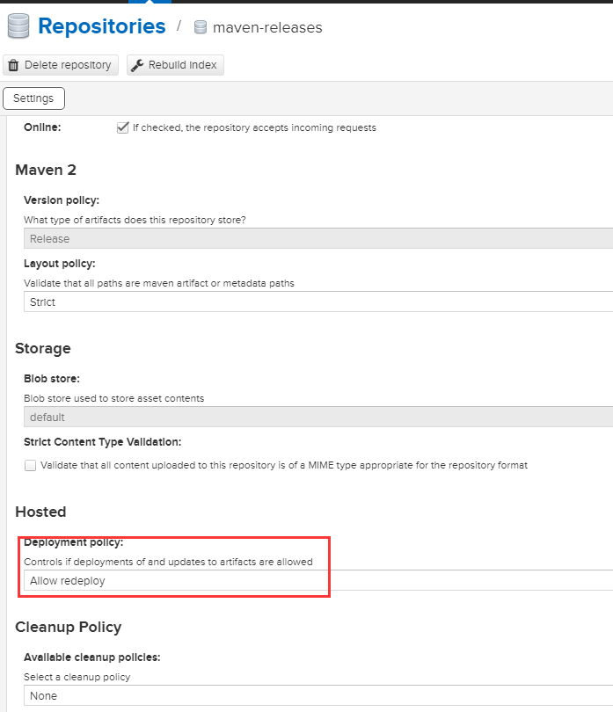
Task: Click the Blob store 'default' field
Action: 317,417
